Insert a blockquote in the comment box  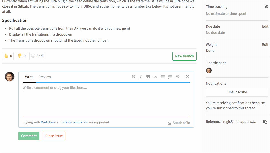148,77
